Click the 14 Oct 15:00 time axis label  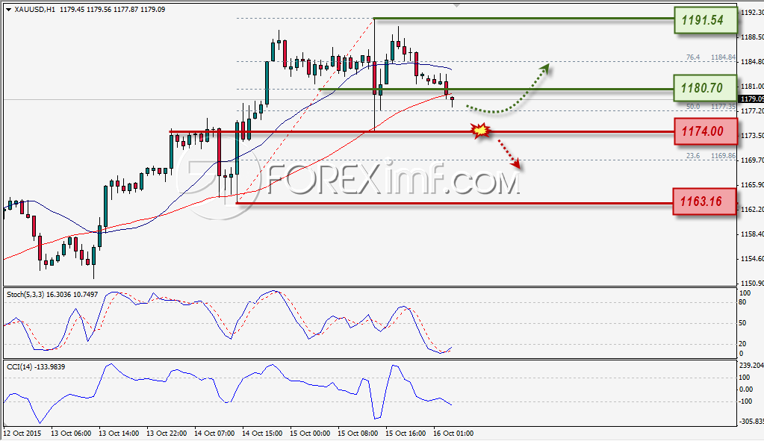pos(261,434)
